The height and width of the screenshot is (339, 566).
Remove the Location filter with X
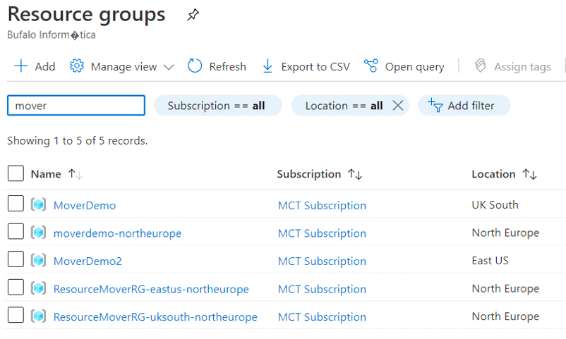click(398, 106)
